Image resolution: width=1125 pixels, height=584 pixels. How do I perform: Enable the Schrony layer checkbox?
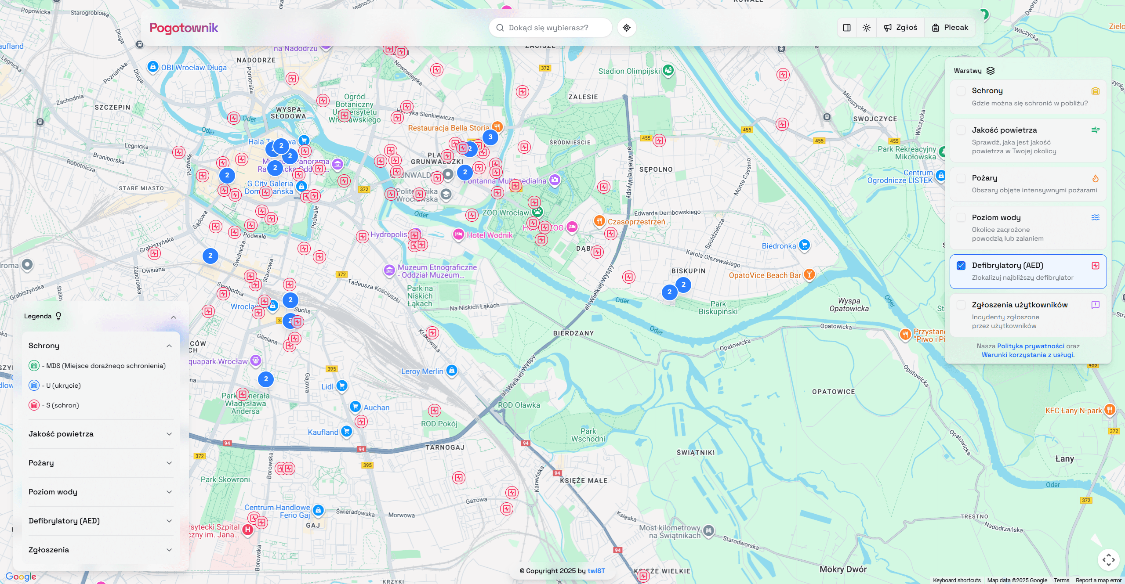pyautogui.click(x=961, y=91)
